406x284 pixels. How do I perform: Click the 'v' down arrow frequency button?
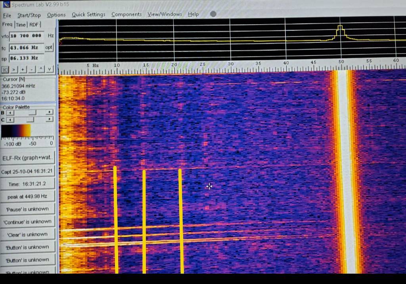tap(50, 69)
